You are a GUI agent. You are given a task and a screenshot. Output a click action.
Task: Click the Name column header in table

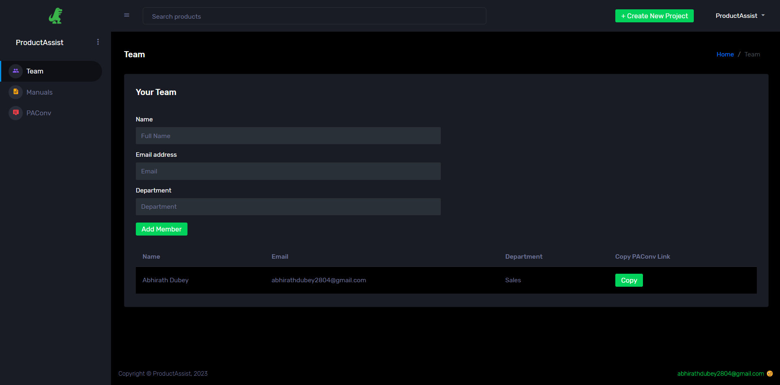[151, 257]
